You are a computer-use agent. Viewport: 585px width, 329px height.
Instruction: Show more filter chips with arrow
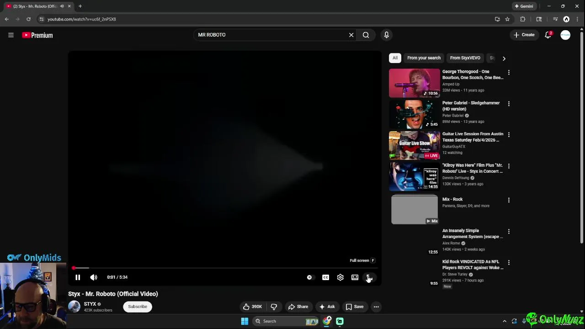(504, 58)
